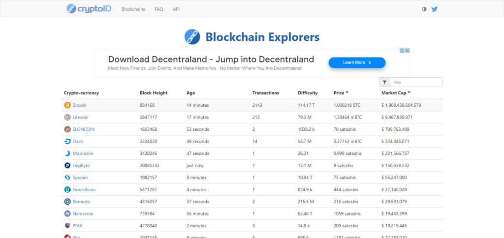Viewport: 504px width, 238px height.
Task: Sort by Difficulty column header
Action: point(308,93)
